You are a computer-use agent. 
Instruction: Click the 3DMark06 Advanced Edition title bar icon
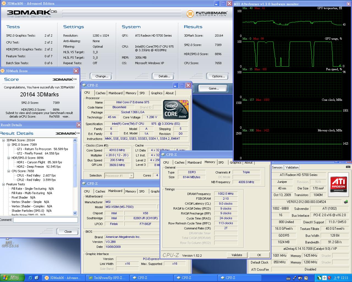pyautogui.click(x=4, y=4)
